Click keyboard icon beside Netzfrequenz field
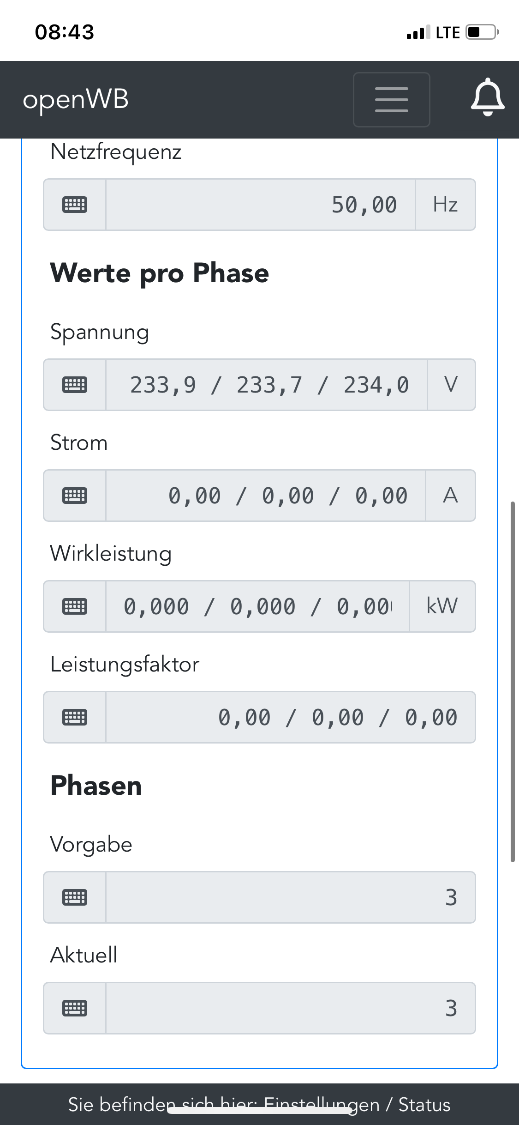519x1125 pixels. point(75,205)
